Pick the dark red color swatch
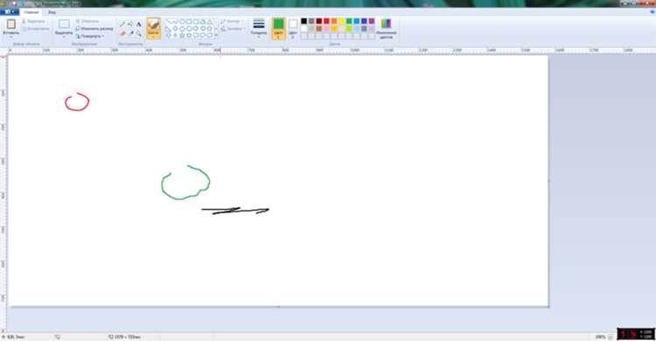The height and width of the screenshot is (341, 656). coord(318,21)
